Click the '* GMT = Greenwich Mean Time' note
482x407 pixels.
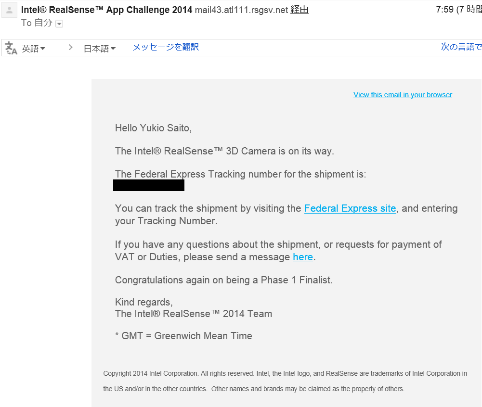(183, 336)
